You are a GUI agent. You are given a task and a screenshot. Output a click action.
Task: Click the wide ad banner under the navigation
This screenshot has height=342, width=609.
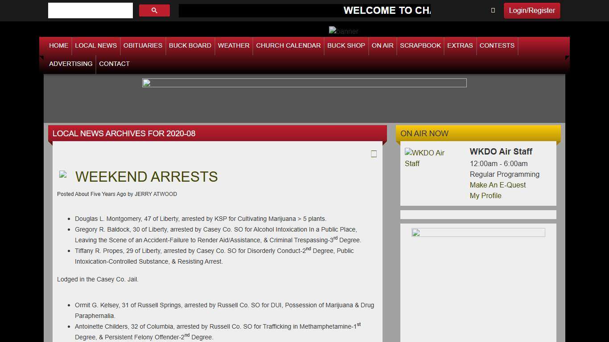tap(304, 83)
